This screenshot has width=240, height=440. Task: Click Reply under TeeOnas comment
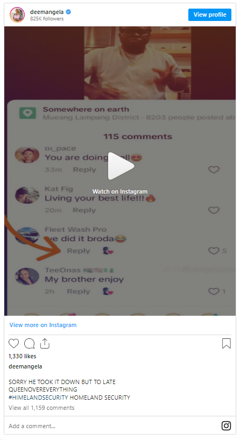[79, 292]
